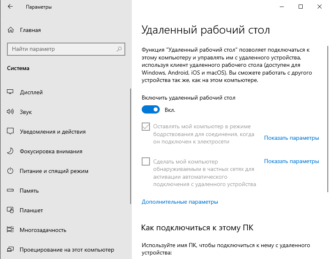The width and height of the screenshot is (329, 259).
Task: Click the back arrow to return
Action: pos(11,7)
